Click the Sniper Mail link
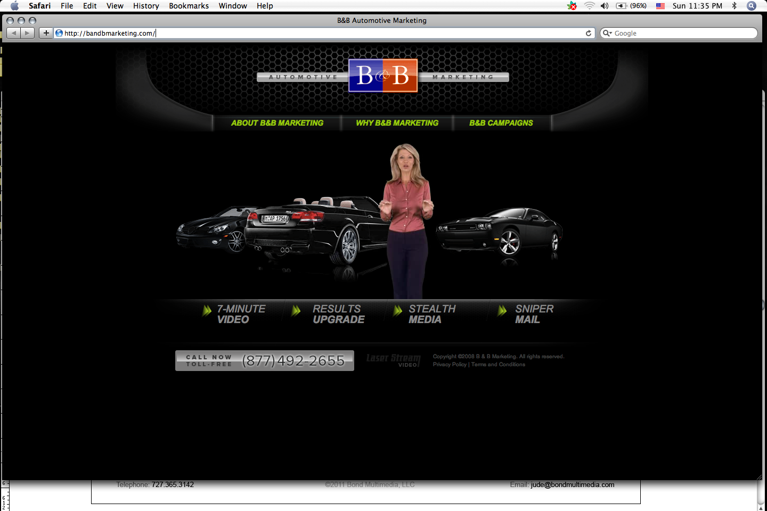This screenshot has width=767, height=511. pos(534,314)
